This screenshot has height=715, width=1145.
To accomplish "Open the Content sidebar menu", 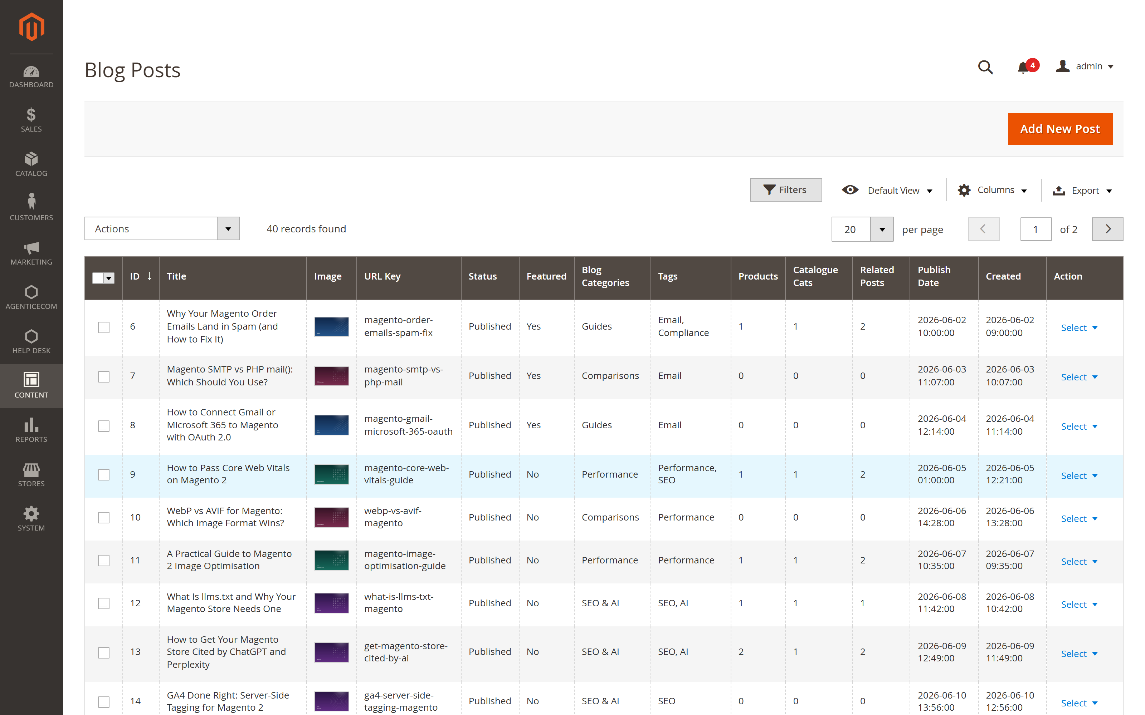I will tap(31, 386).
